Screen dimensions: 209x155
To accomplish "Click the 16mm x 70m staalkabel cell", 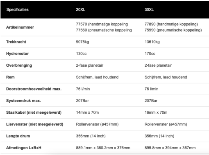I will [x=156, y=112].
